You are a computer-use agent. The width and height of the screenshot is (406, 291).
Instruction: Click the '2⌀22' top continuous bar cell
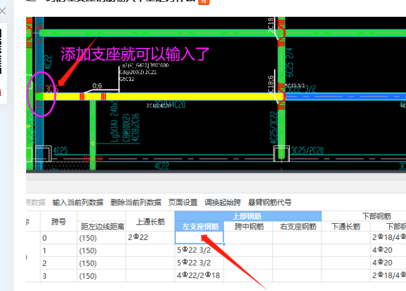(150, 238)
